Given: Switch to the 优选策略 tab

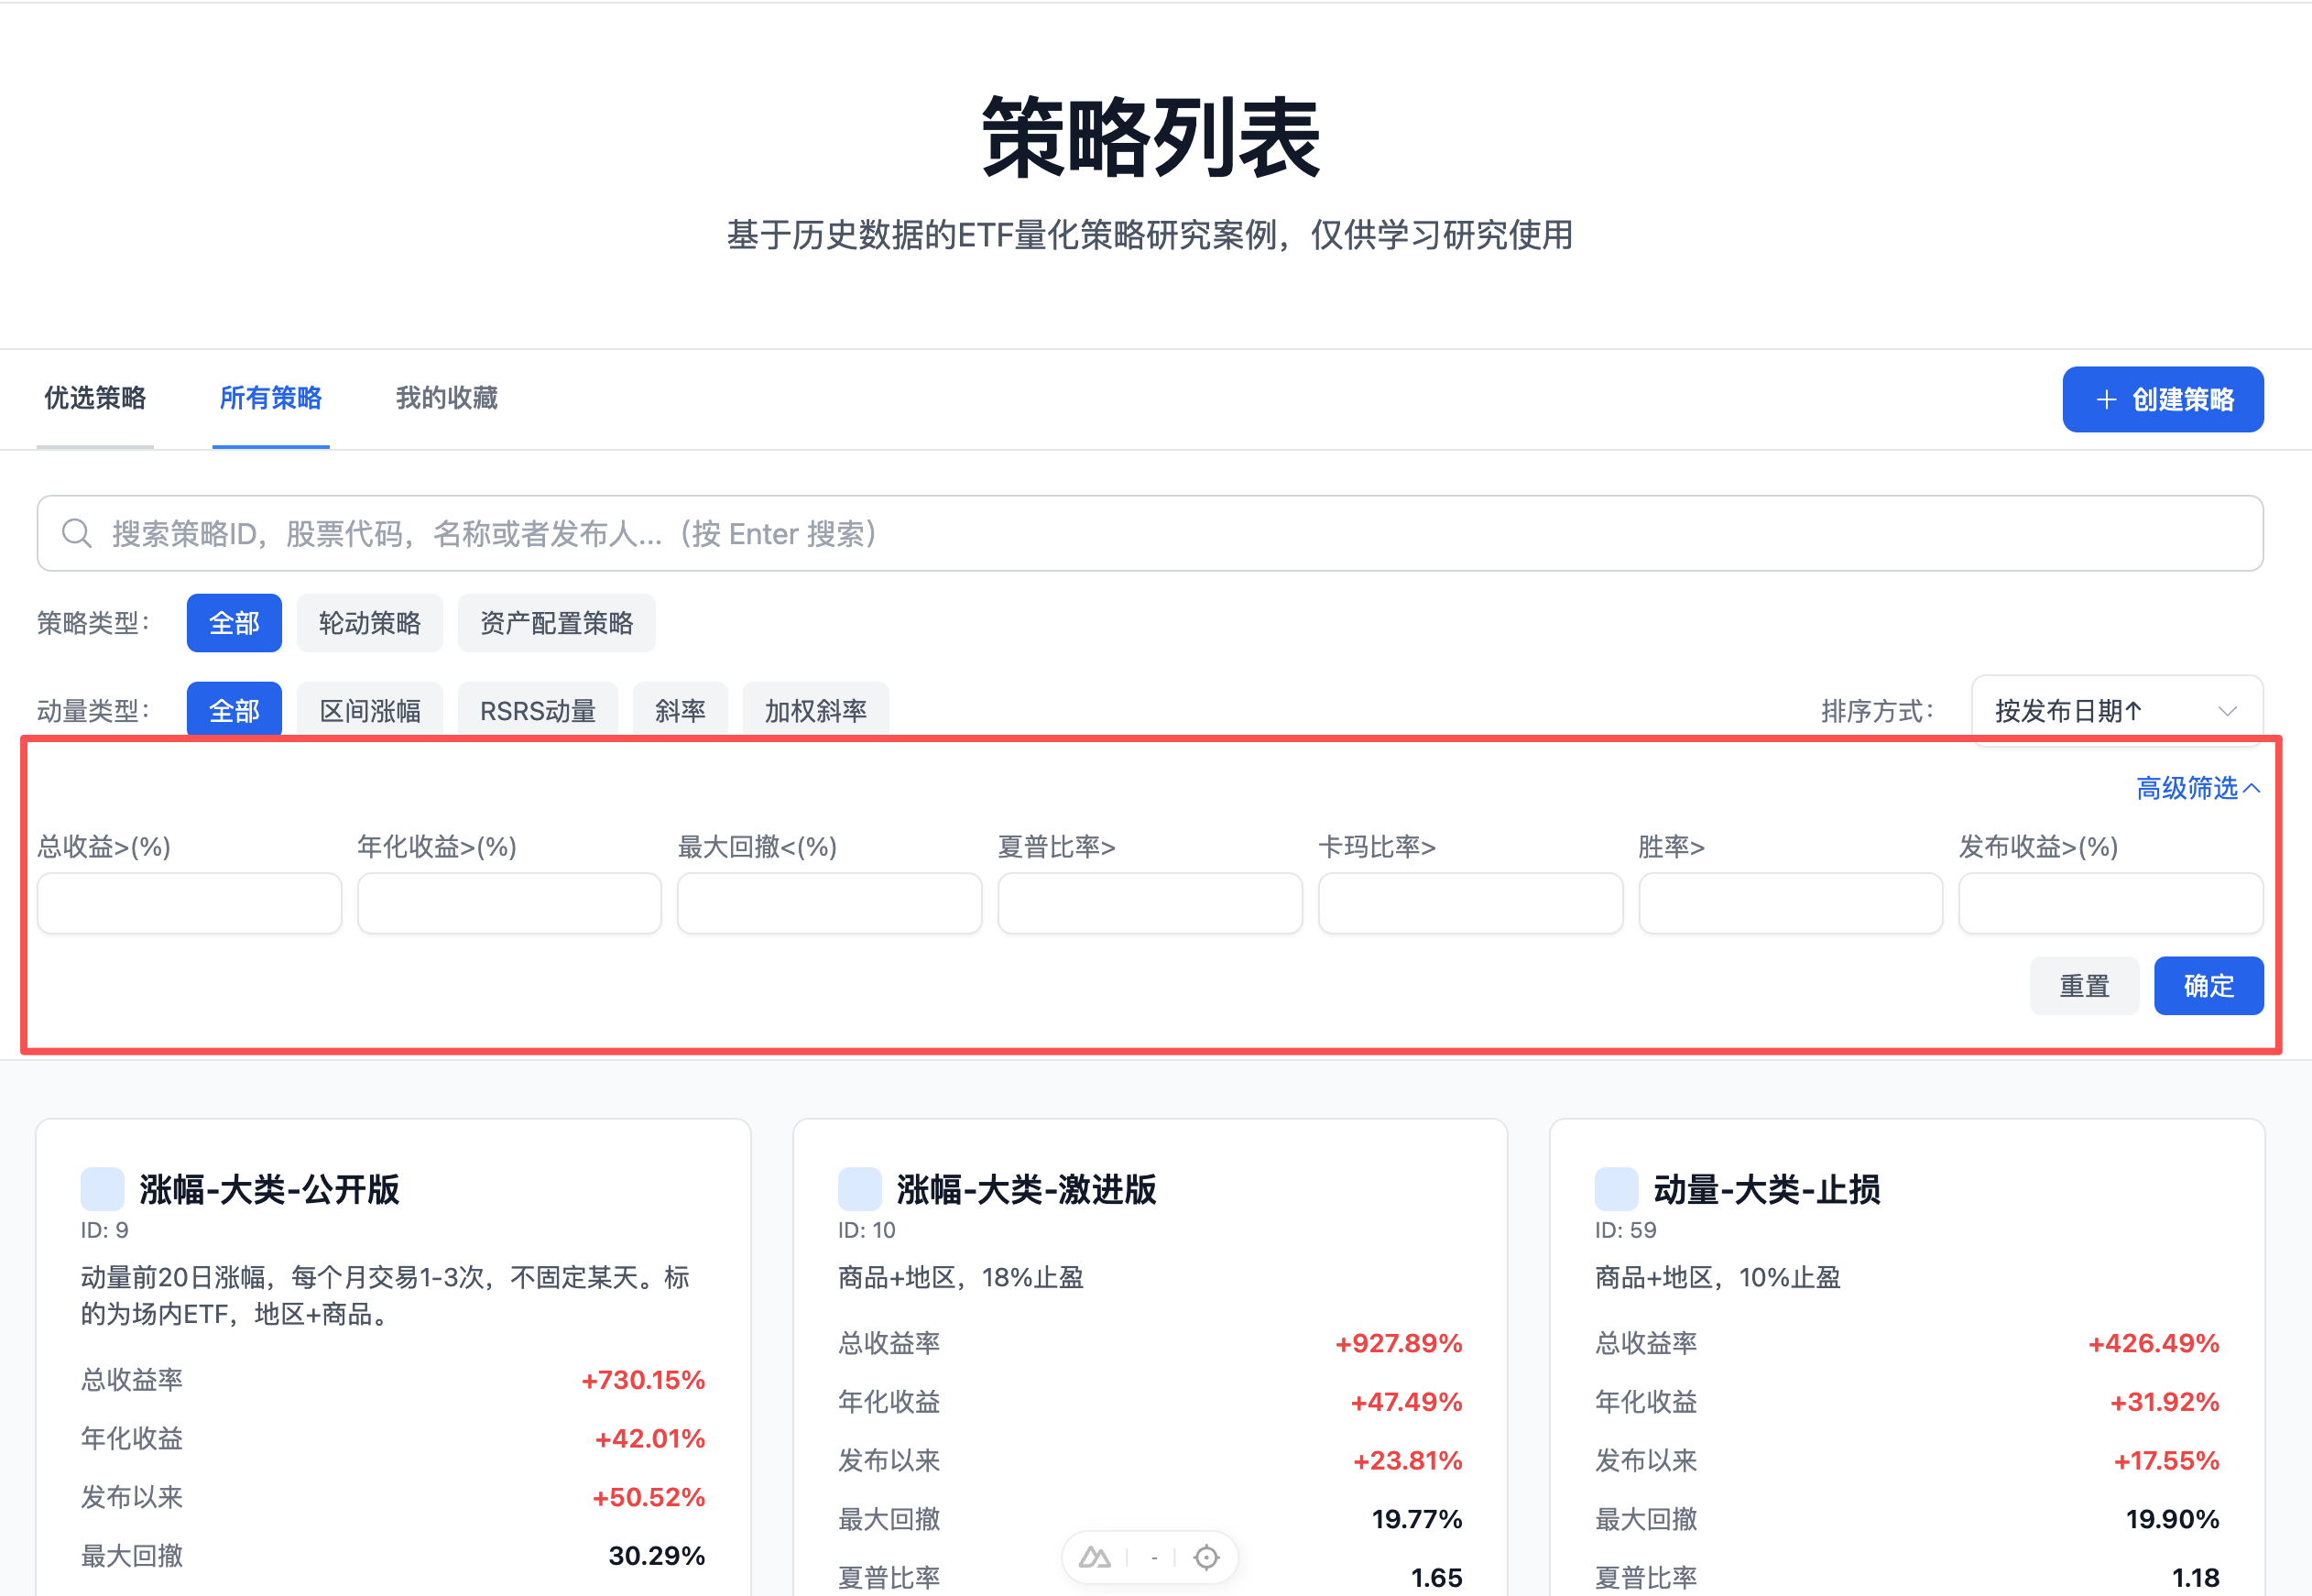Looking at the screenshot, I should [94, 398].
